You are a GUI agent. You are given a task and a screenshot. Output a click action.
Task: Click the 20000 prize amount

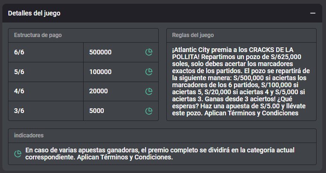[x=99, y=91]
